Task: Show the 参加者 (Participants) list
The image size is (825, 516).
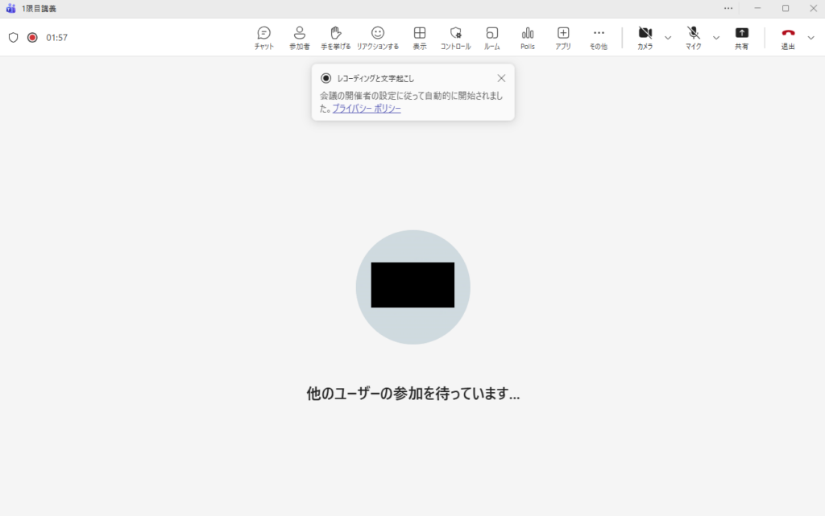Action: tap(300, 37)
